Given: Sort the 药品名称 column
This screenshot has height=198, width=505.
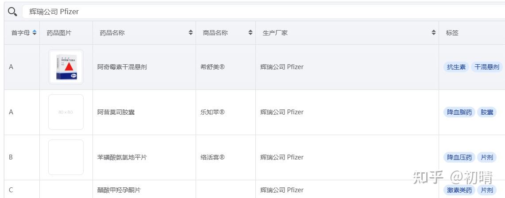Looking at the screenshot, I should click(191, 32).
